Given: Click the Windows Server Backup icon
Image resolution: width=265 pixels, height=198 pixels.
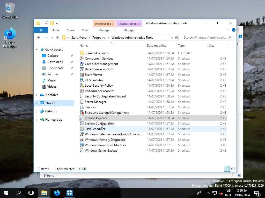Looking at the screenshot, I should pyautogui.click(x=82, y=151).
